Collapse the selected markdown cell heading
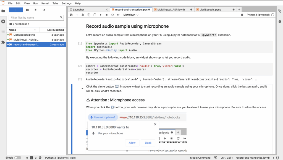 coord(82,89)
